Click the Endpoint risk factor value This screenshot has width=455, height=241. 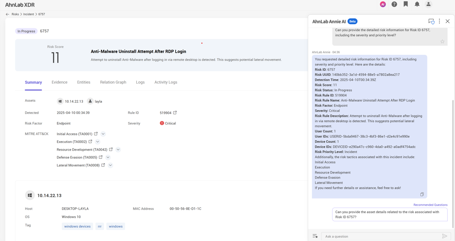[x=63, y=123]
